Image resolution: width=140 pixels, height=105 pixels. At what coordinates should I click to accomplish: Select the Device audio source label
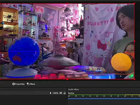tap(71, 93)
